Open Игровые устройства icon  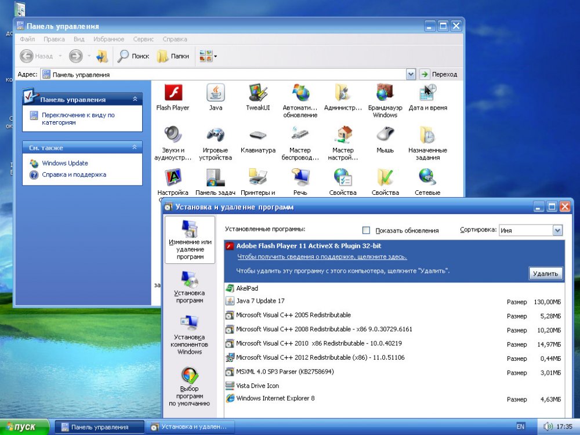(215, 143)
